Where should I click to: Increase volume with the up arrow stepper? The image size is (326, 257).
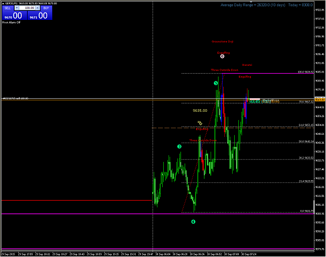38,8
